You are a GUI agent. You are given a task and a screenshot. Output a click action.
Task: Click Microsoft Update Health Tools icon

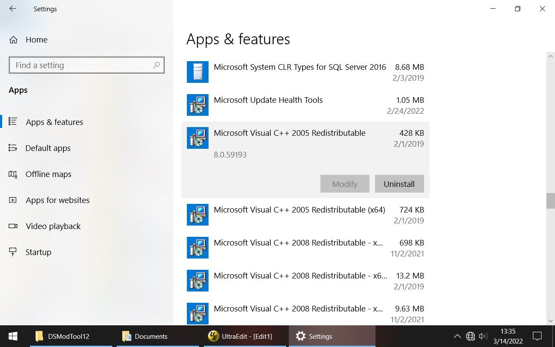pos(198,105)
